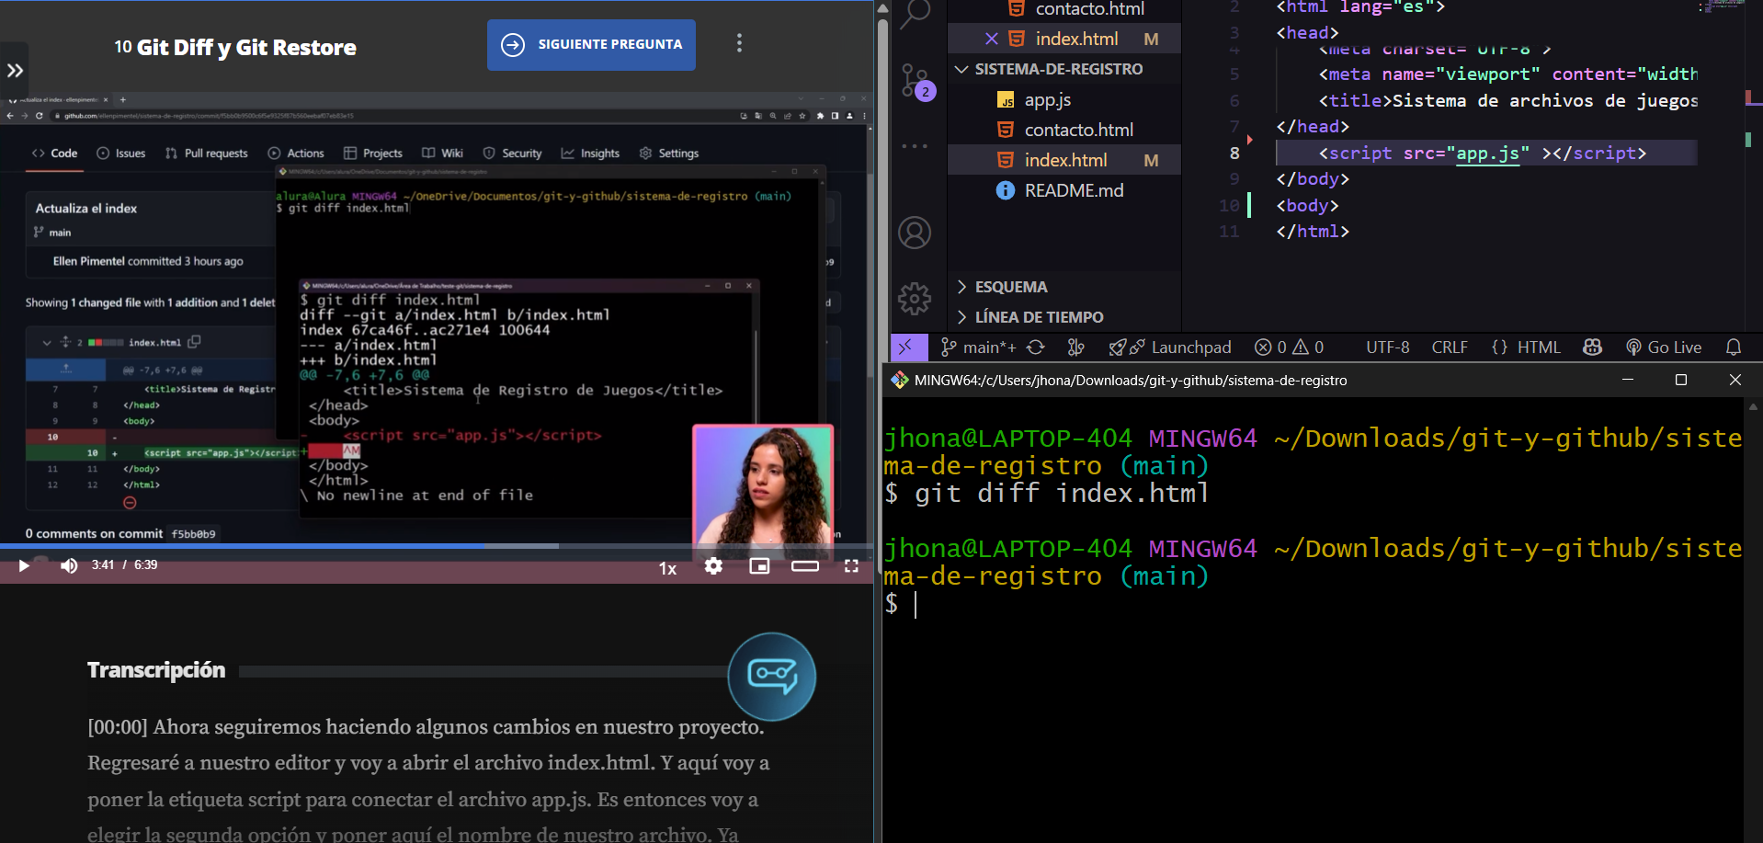Click the MINGW64 terminal title bar icon

click(899, 380)
